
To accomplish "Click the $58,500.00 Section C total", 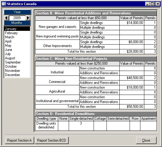I will click(x=132, y=107).
